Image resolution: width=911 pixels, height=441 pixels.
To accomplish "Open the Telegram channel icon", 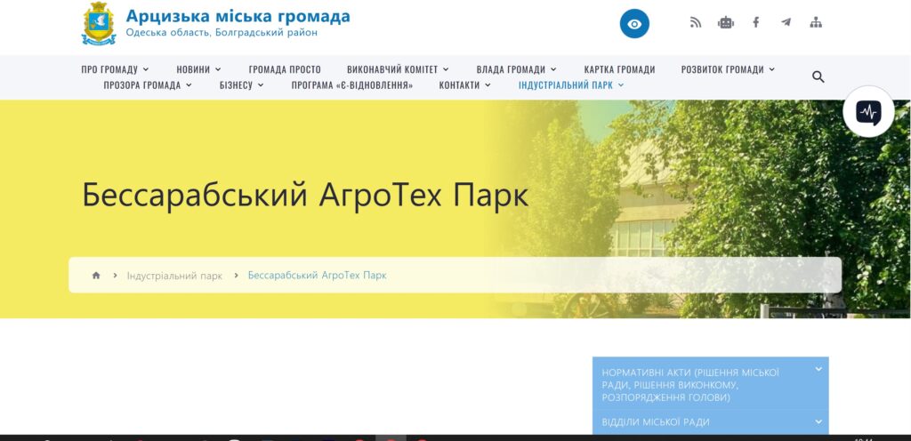I will pyautogui.click(x=786, y=23).
